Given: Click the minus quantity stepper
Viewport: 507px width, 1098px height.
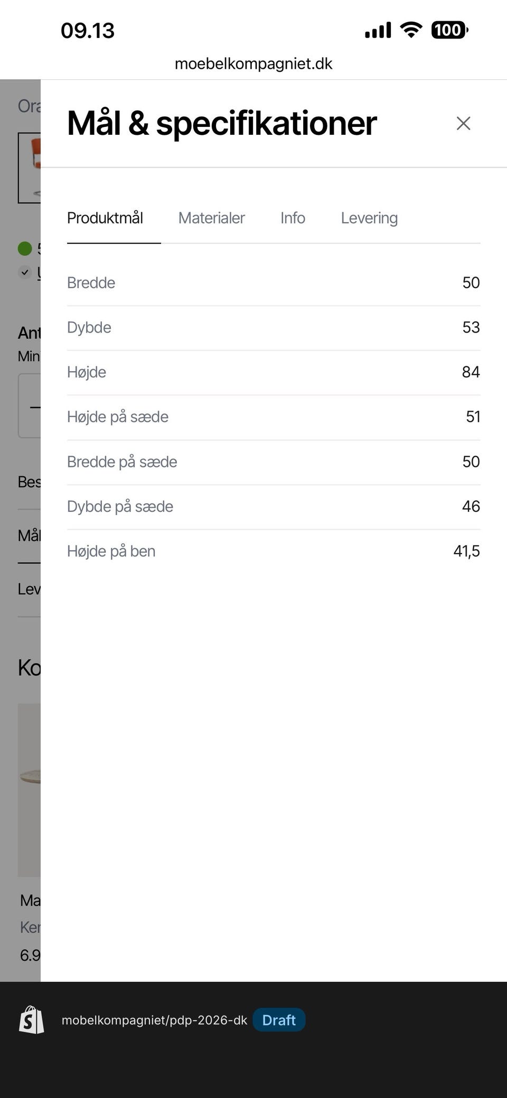Looking at the screenshot, I should (33, 406).
